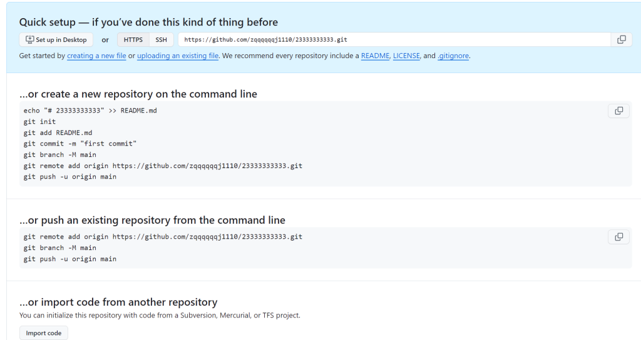Viewport: 641px width, 340px height.
Task: Switch to the SSH protocol option
Action: click(162, 39)
